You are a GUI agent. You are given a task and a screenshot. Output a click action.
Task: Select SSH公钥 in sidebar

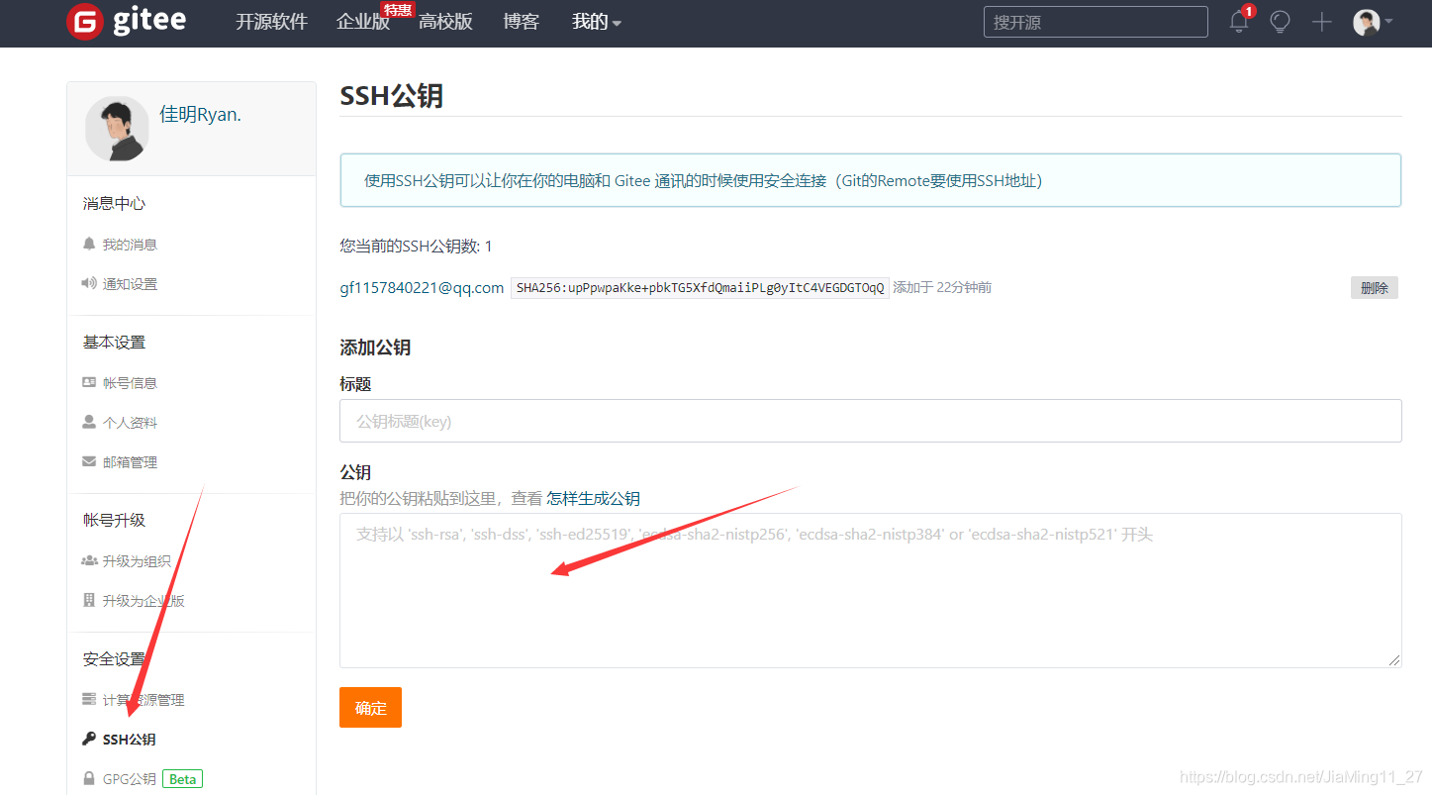[129, 740]
